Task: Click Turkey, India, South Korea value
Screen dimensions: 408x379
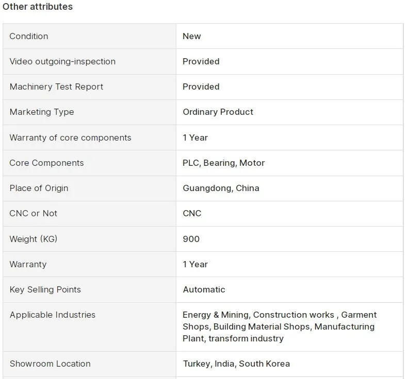Action: [236, 364]
